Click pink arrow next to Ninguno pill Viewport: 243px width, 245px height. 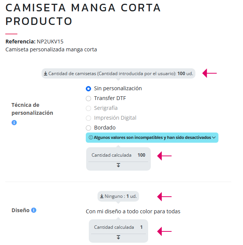(164, 196)
